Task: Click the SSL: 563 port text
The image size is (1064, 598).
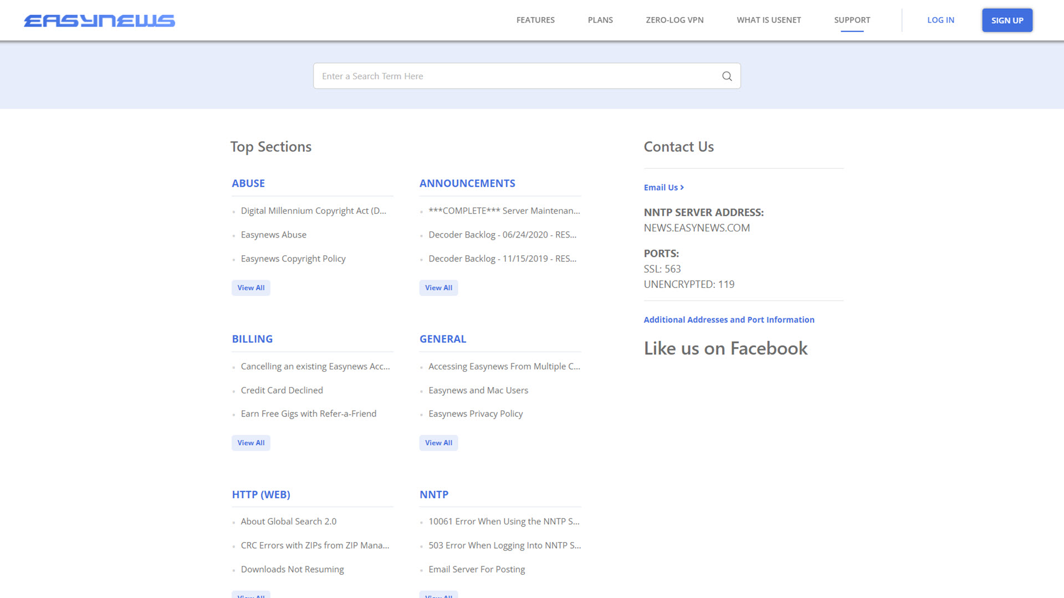Action: click(x=662, y=269)
